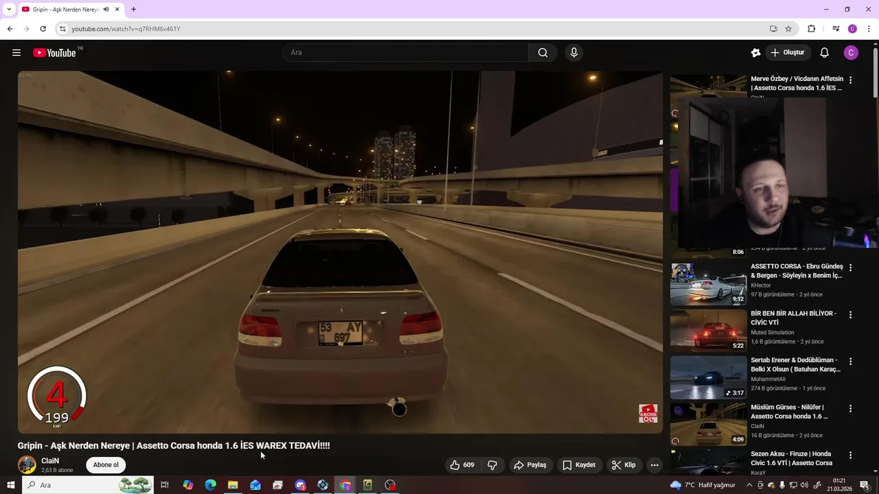Screen dimensions: 879x494
Task: Bookmark this page with the star icon
Action: click(x=788, y=29)
